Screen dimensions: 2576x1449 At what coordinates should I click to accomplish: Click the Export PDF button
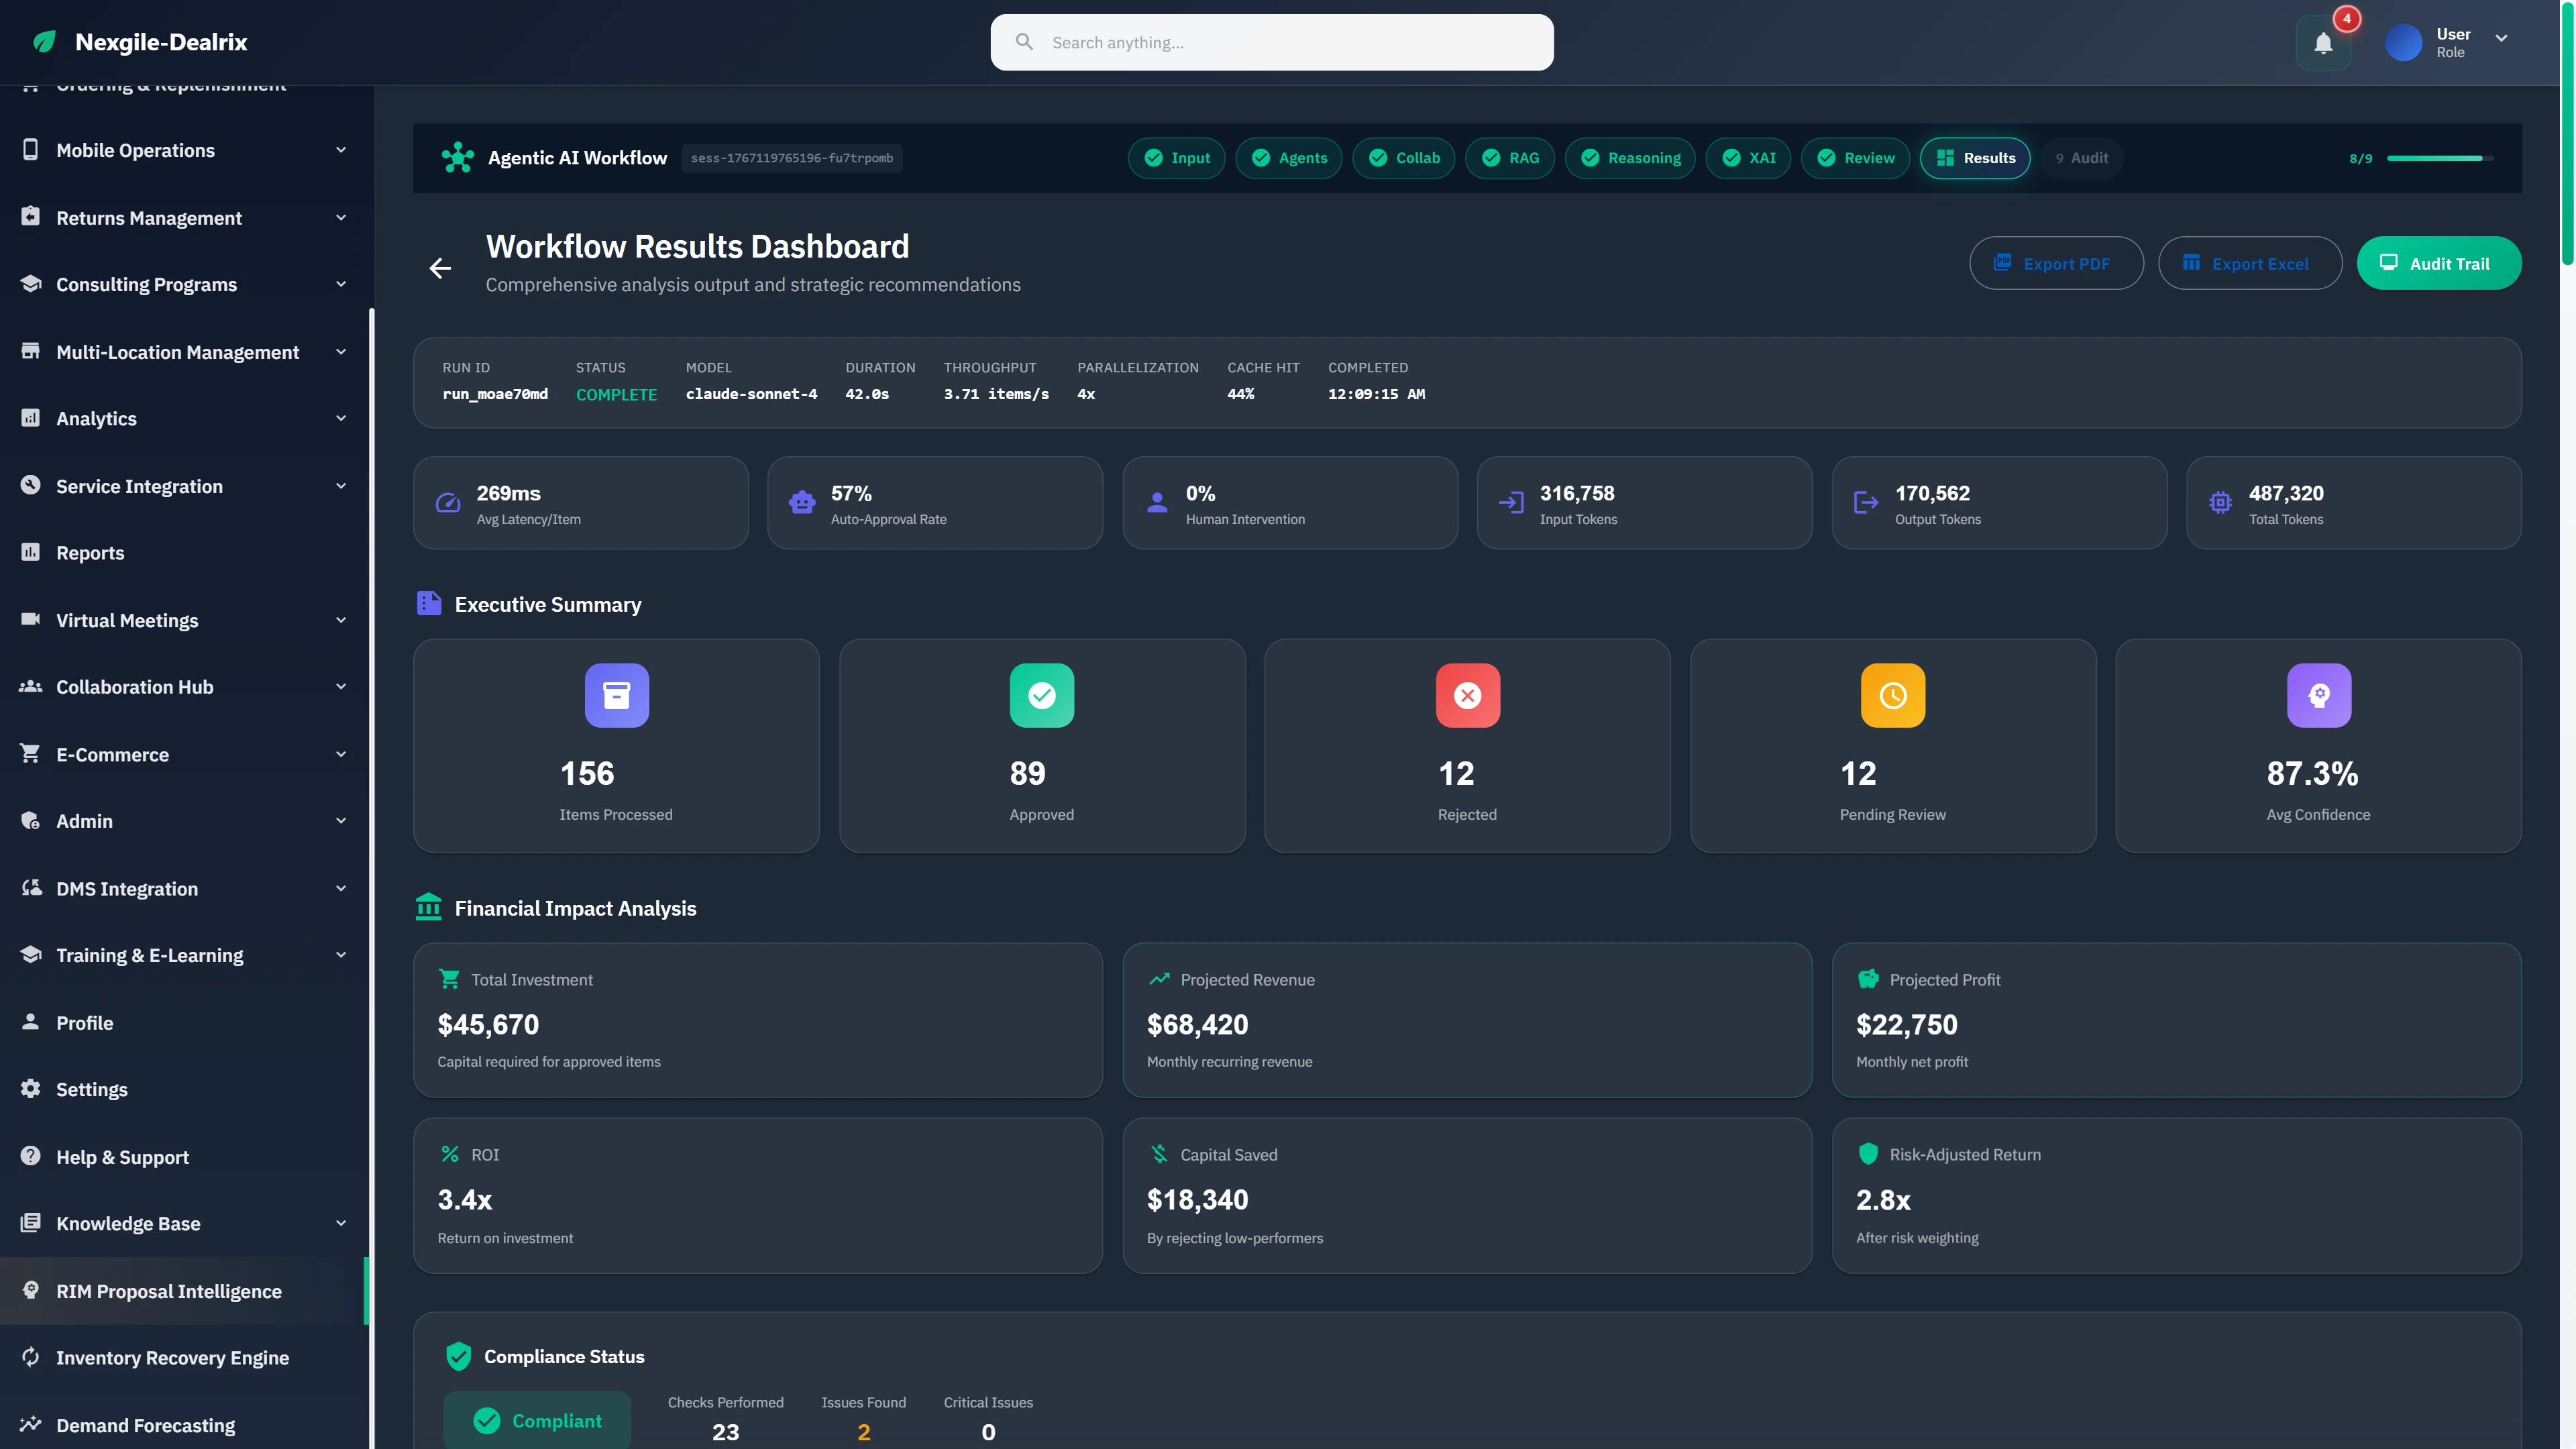click(x=2056, y=263)
